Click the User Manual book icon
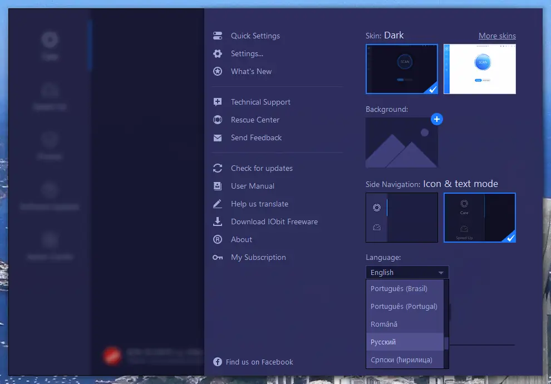 [x=218, y=186]
